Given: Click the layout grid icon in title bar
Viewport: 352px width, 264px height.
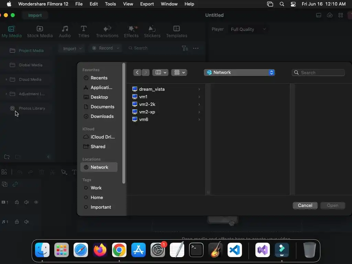Looking at the screenshot, I should click(341, 15).
